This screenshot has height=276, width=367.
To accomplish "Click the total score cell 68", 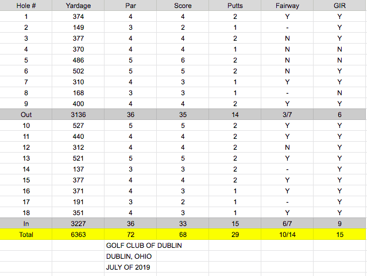I will 182,234.
